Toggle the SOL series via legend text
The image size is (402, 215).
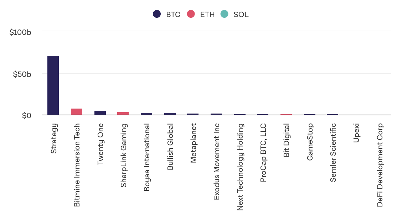point(241,15)
